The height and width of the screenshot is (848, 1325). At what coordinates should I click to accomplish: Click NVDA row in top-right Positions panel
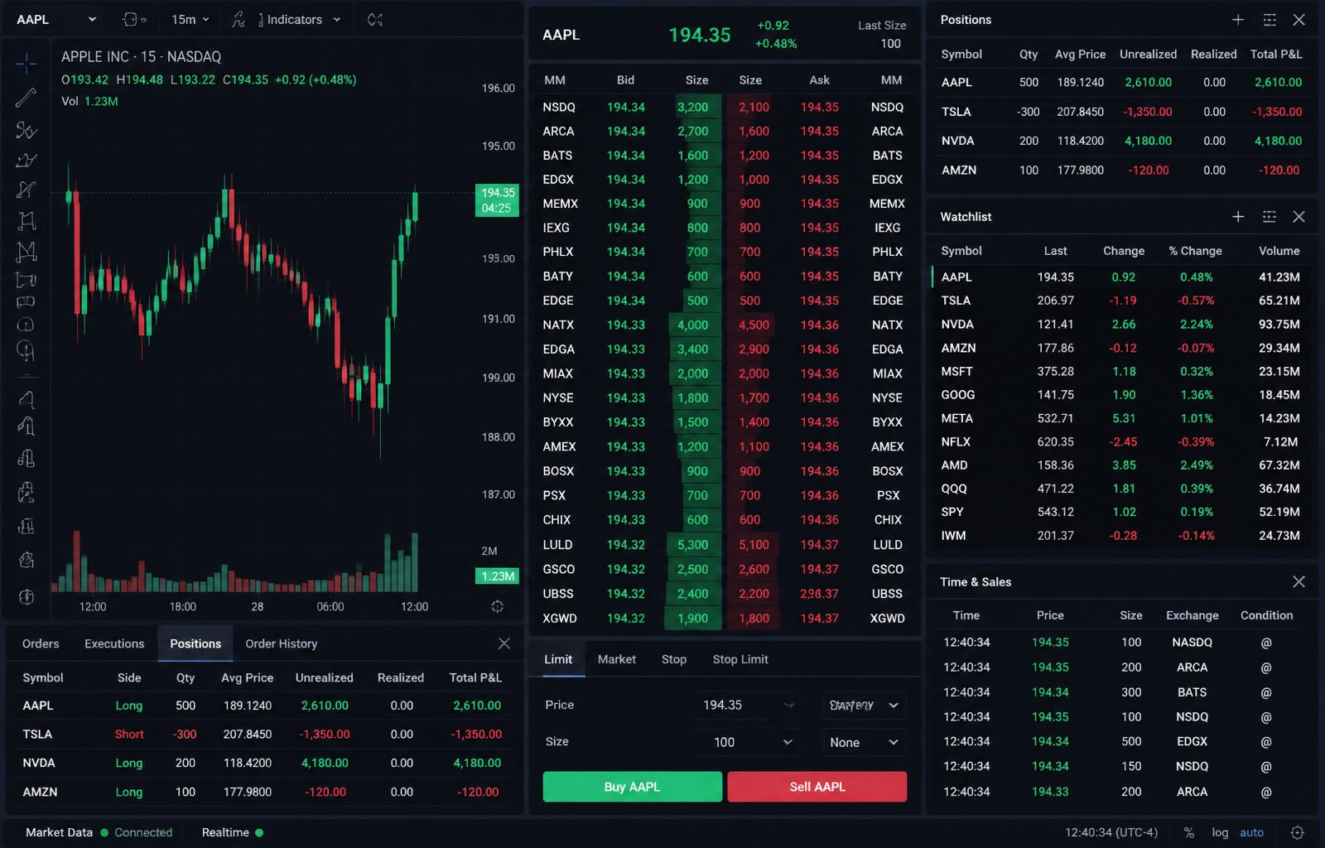pyautogui.click(x=1122, y=141)
